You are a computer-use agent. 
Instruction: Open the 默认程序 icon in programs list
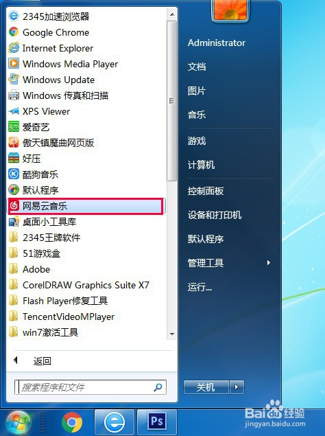coord(14,190)
